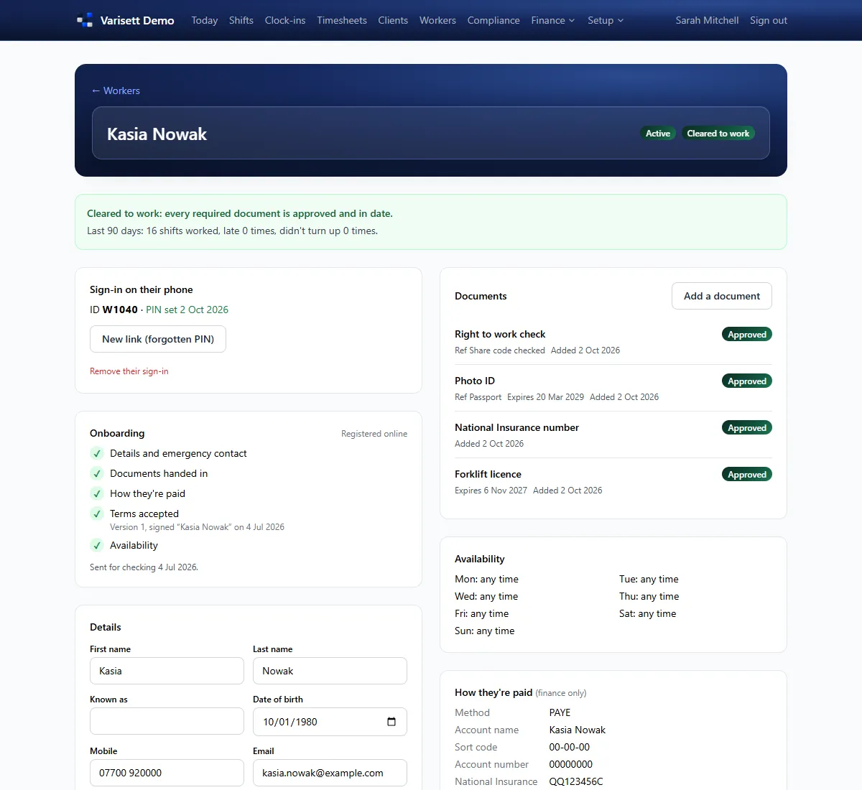Click the How they're paid onboarding checkmark
Image resolution: width=862 pixels, height=790 pixels.
(x=97, y=493)
